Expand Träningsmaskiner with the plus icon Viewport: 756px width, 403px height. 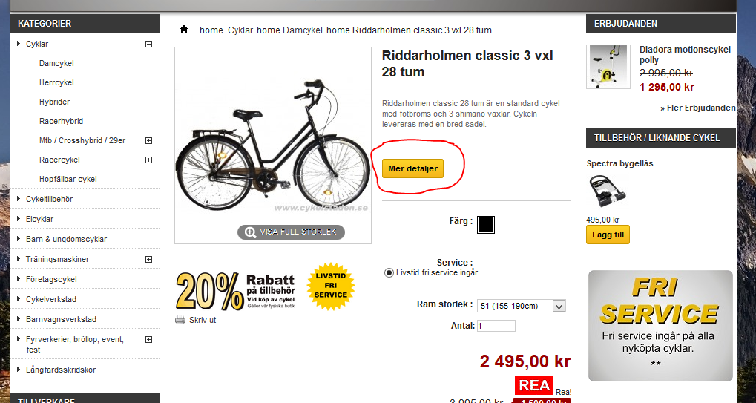coord(148,259)
